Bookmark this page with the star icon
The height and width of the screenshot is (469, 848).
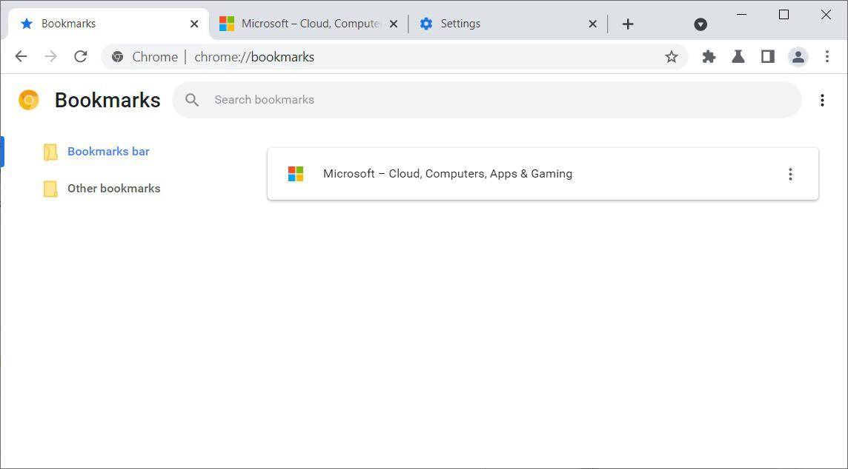click(x=671, y=57)
